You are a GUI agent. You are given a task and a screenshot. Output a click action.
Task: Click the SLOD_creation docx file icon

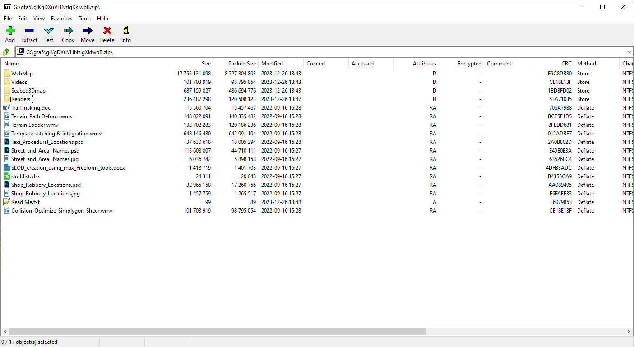click(7, 167)
